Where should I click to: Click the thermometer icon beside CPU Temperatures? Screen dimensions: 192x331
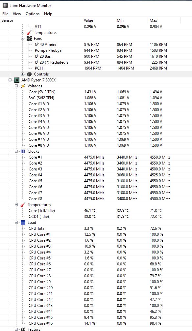click(x=23, y=204)
